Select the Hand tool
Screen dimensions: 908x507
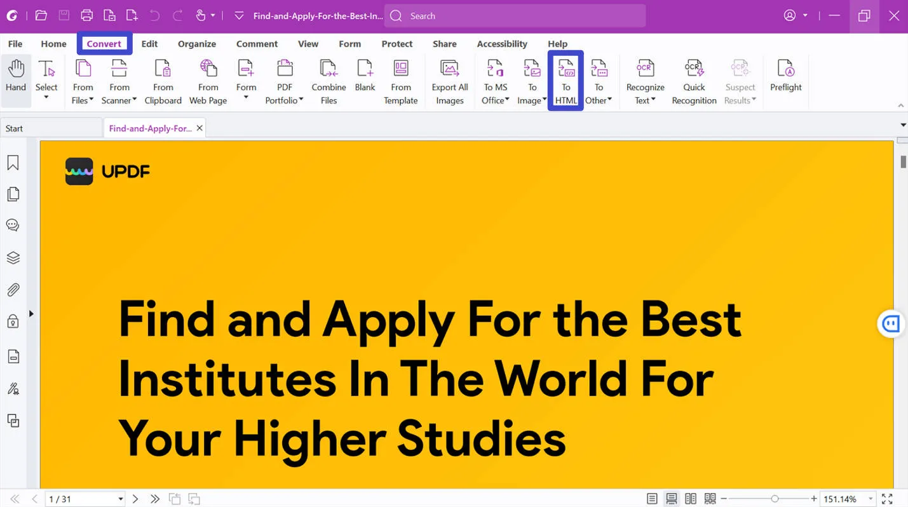pyautogui.click(x=16, y=81)
